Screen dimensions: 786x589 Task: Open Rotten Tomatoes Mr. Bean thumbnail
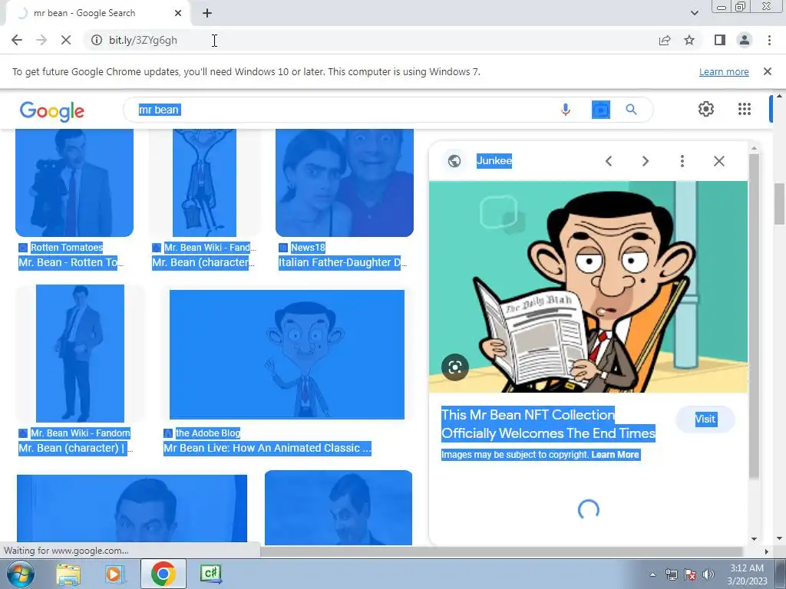tap(74, 183)
